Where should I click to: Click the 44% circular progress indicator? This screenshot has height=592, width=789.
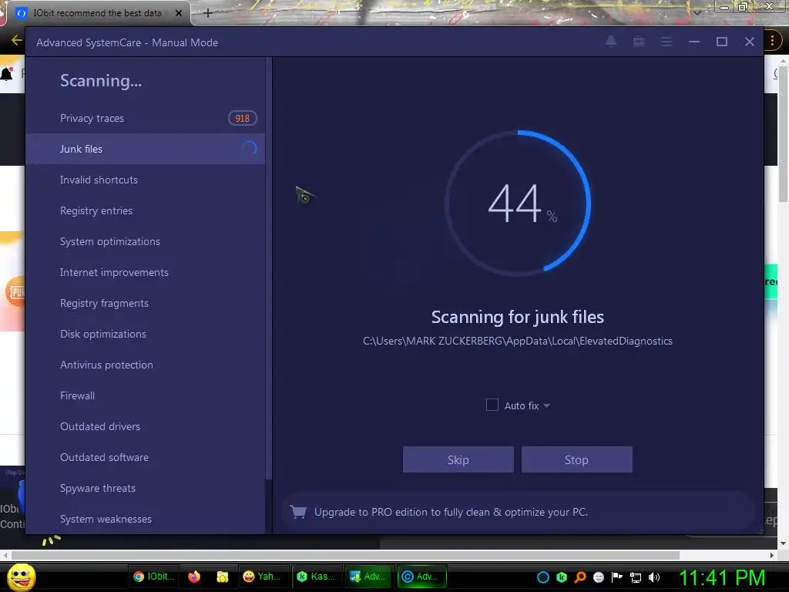pyautogui.click(x=518, y=203)
